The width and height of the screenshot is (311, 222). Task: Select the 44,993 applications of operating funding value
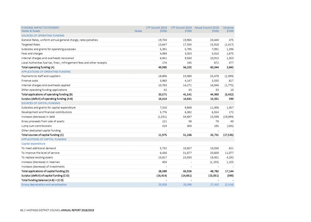(x=215, y=94)
